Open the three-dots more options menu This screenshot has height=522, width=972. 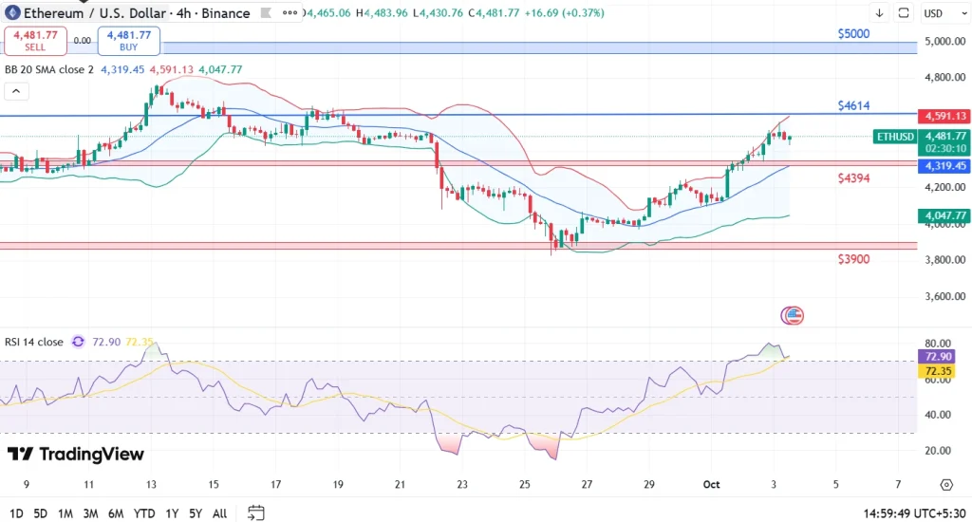[286, 13]
